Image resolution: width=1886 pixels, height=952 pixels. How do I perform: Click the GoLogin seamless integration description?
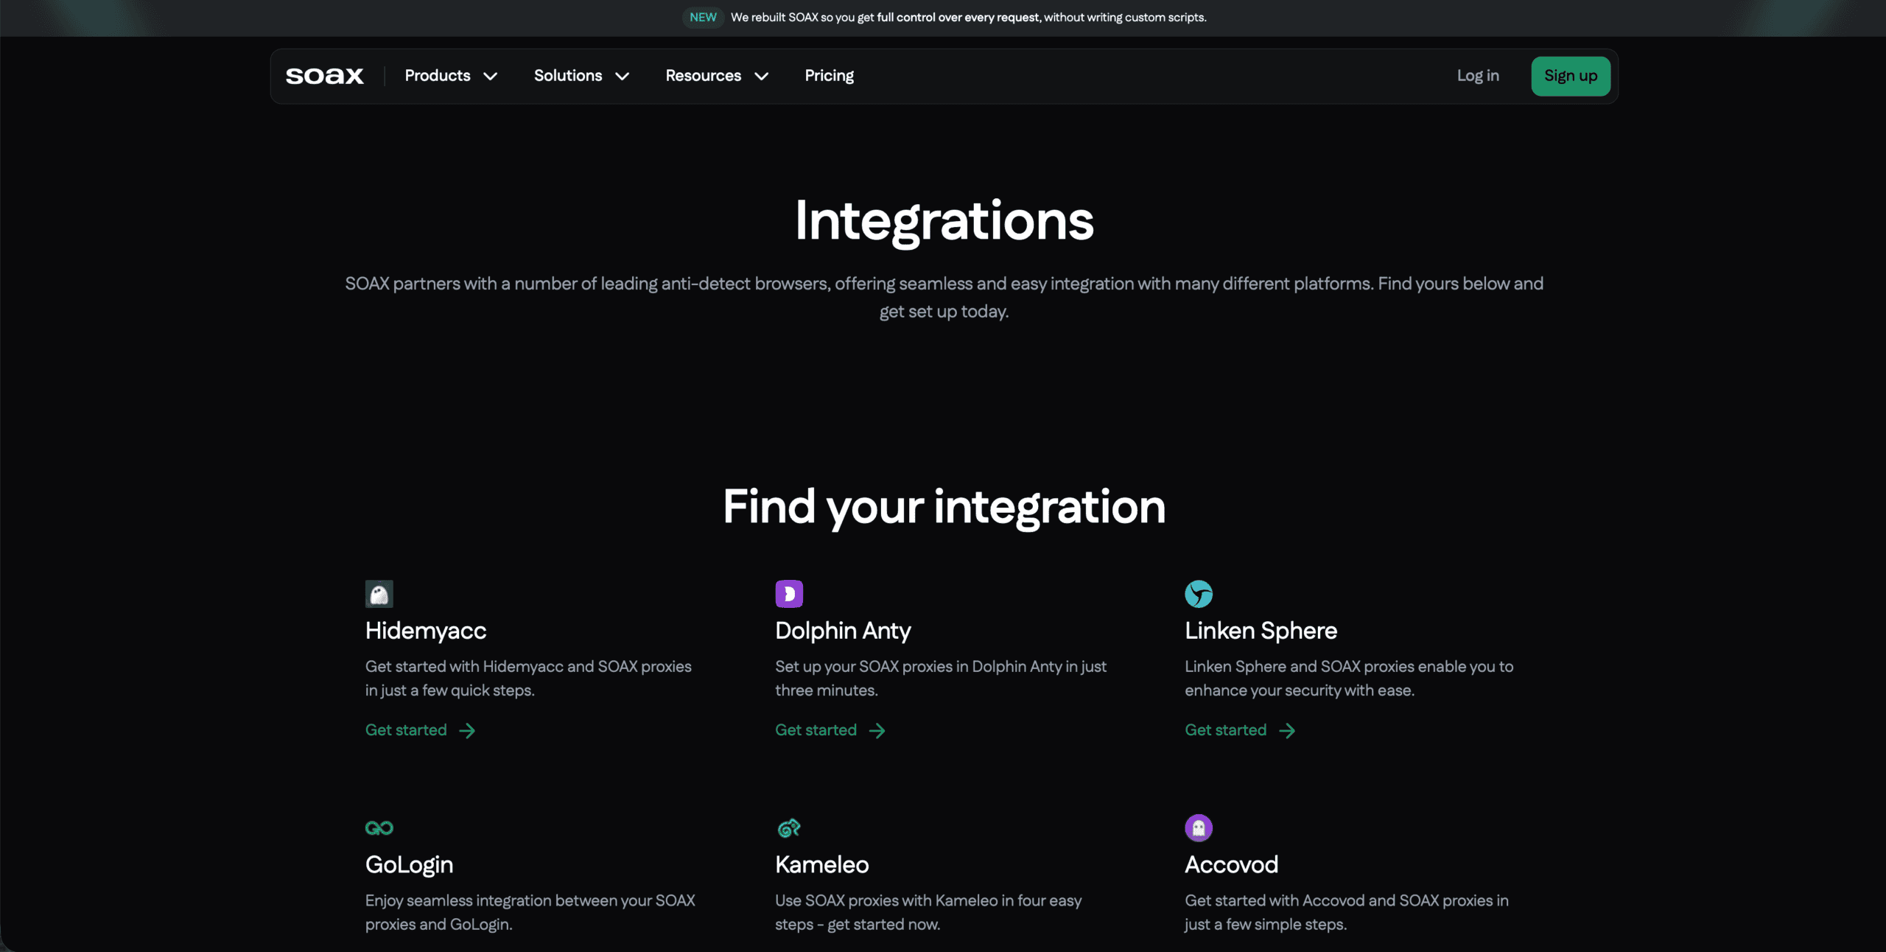pos(530,912)
